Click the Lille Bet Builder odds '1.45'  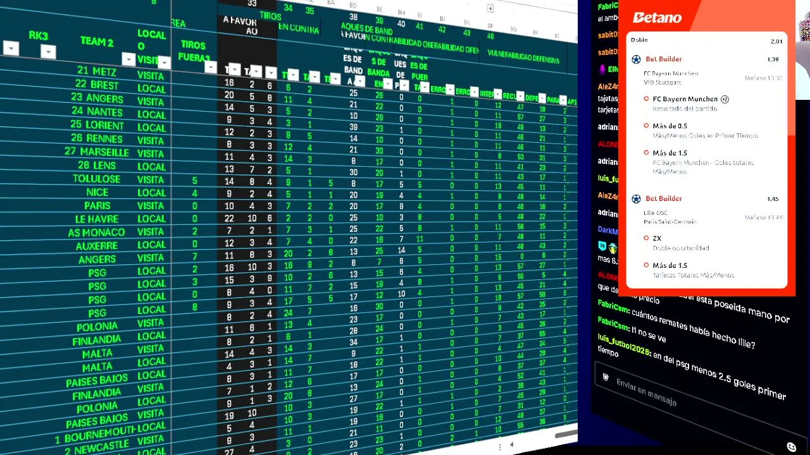tap(773, 199)
